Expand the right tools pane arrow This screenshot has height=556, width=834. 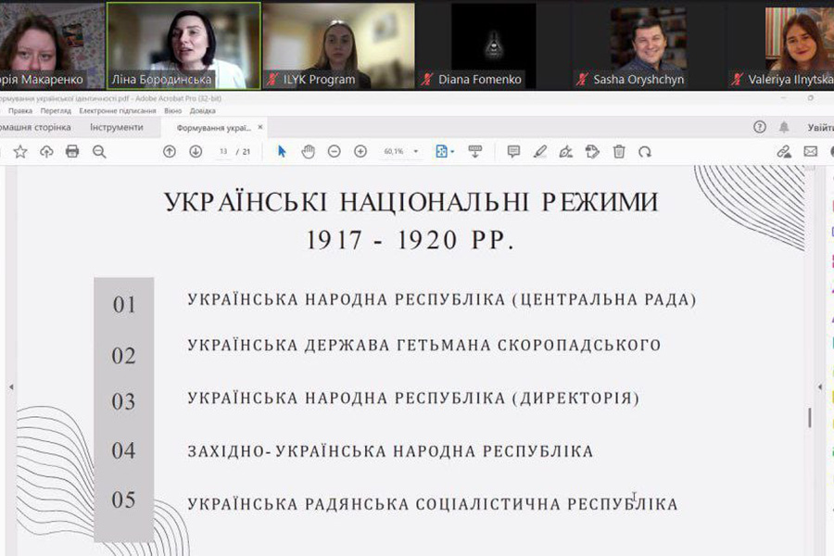[820, 386]
